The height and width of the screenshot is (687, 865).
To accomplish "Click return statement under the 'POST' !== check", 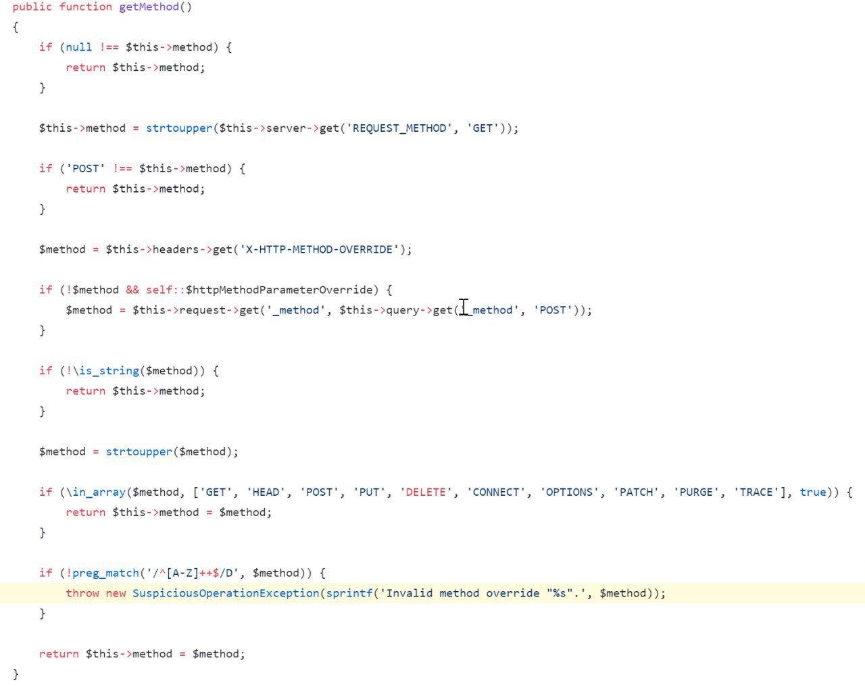I will [135, 189].
